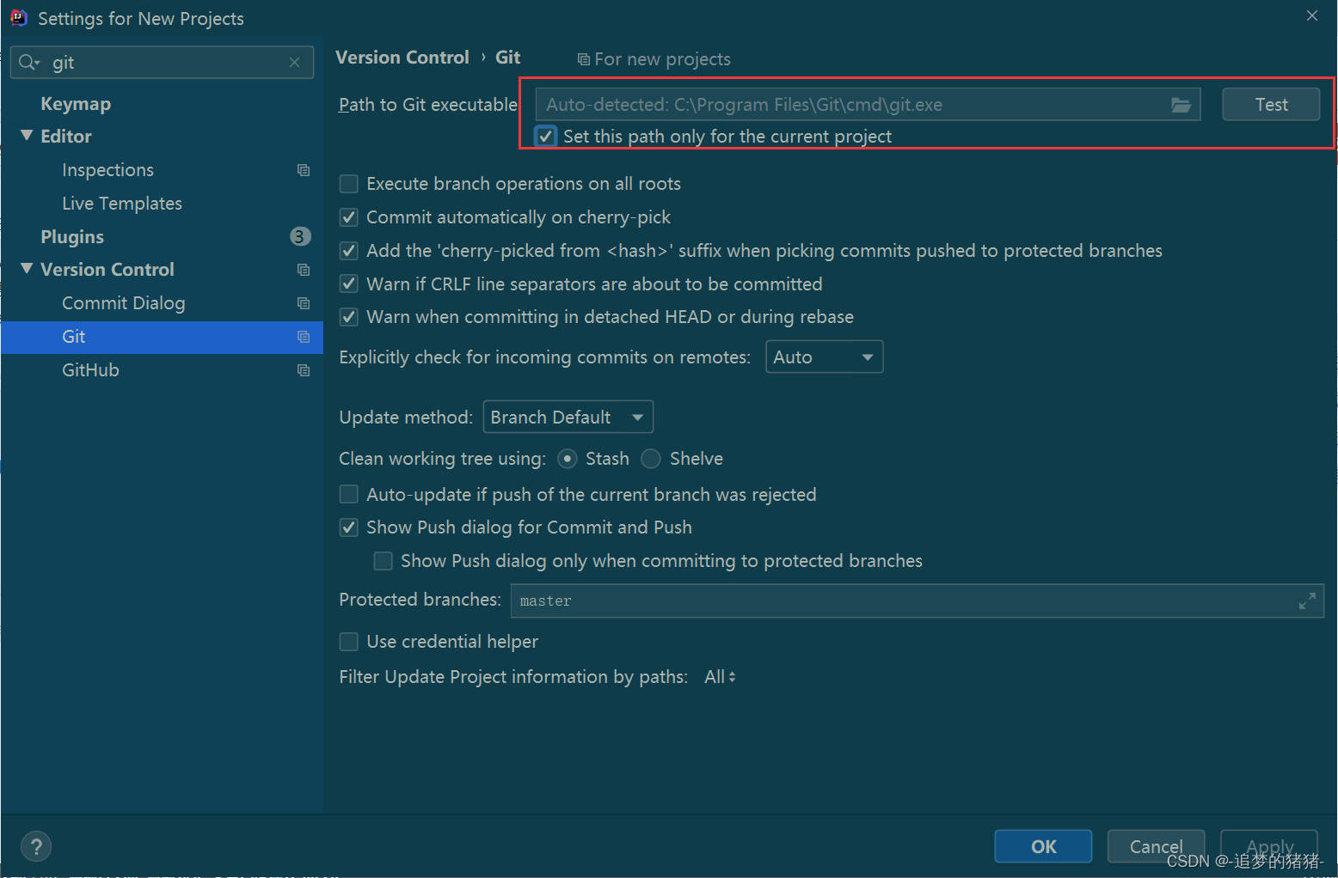Toggle Set this path only for current project

(x=545, y=137)
